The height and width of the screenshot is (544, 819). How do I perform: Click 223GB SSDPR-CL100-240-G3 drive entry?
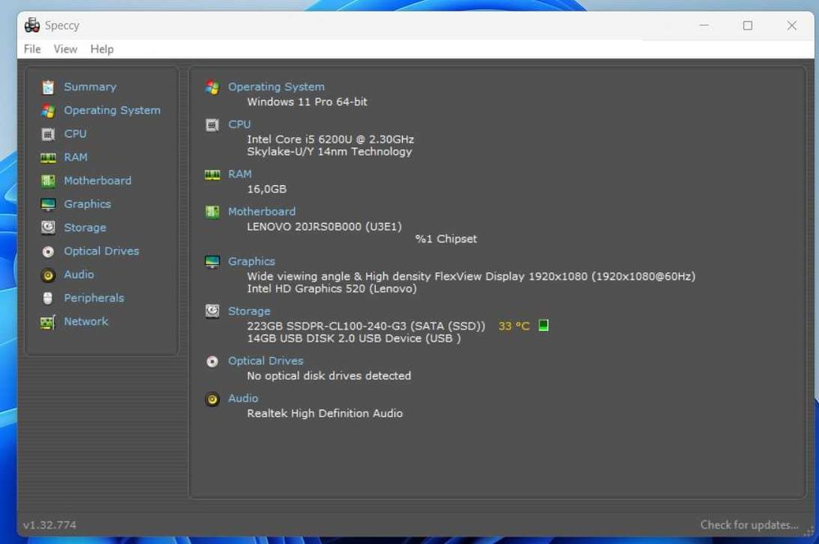click(x=366, y=326)
